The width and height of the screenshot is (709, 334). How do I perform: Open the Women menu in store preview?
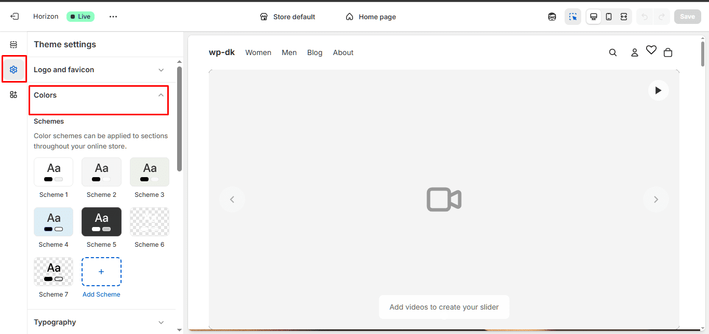258,52
